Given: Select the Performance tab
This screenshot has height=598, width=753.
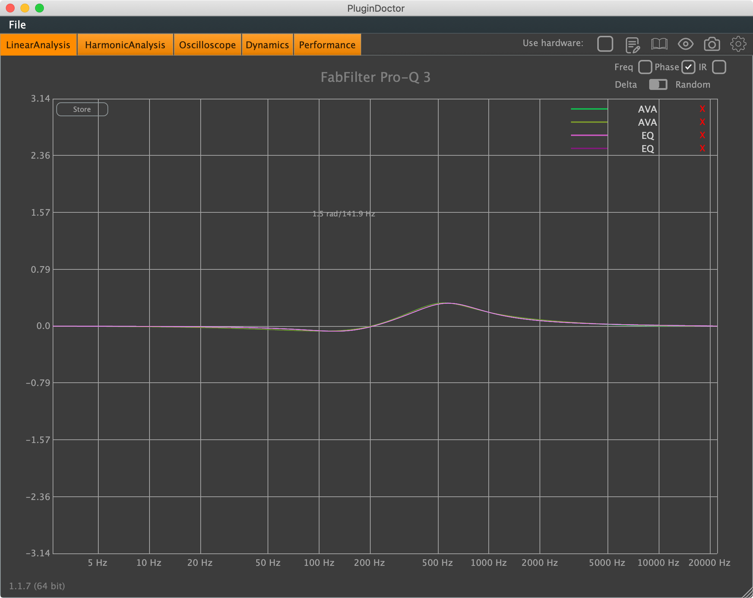Looking at the screenshot, I should 327,45.
